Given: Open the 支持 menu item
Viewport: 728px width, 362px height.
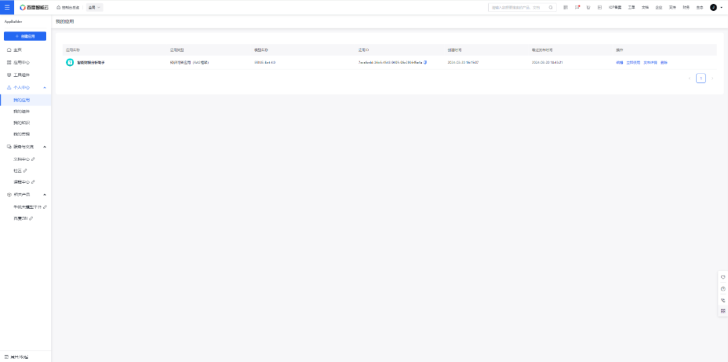Looking at the screenshot, I should coord(672,7).
